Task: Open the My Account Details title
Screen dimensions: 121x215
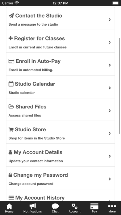Action: click(x=38, y=152)
